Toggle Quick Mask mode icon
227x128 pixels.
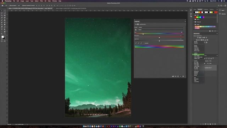(2, 41)
